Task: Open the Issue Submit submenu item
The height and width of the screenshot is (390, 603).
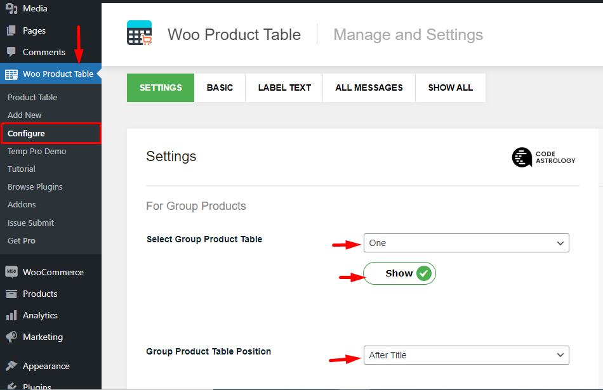Action: click(30, 223)
